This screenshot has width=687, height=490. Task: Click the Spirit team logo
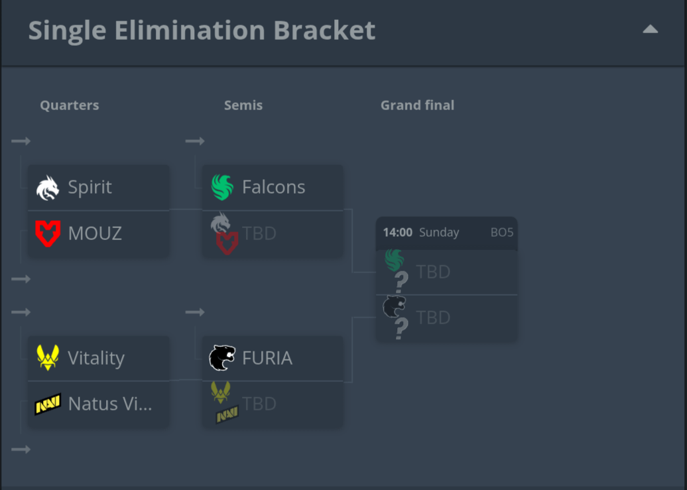tap(48, 188)
